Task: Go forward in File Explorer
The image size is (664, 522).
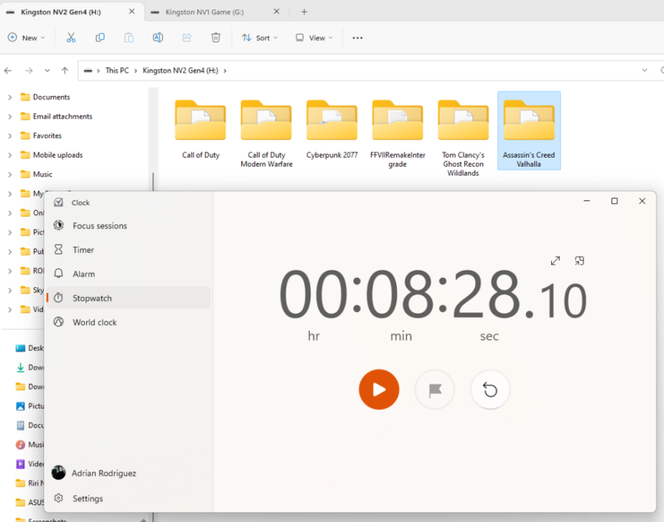Action: tap(29, 70)
